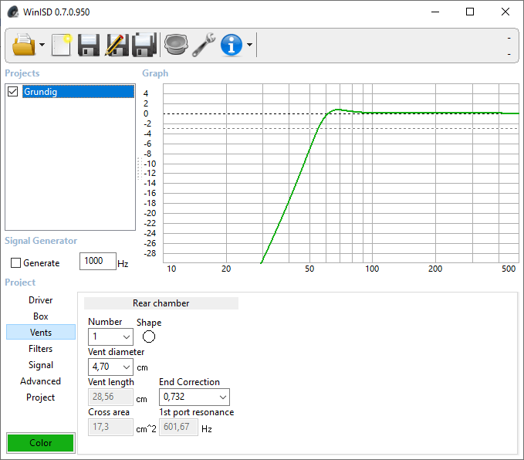
Task: Click the blue info icon
Action: click(232, 45)
